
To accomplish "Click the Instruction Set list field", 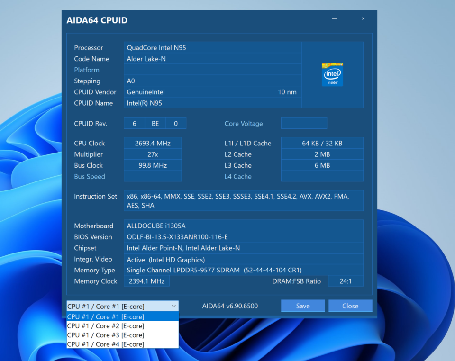I will (x=244, y=201).
